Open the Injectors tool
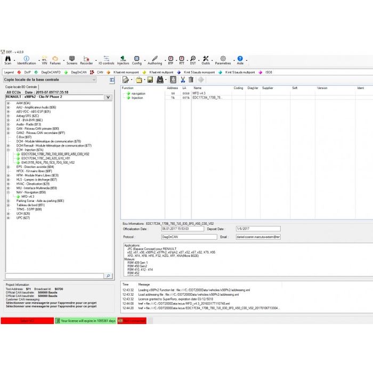This screenshot has height=373, width=373. coord(123,60)
